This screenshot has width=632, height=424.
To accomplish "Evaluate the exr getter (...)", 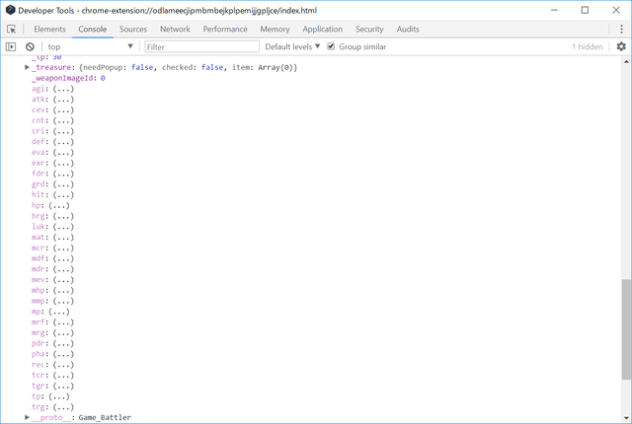I will 63,163.
